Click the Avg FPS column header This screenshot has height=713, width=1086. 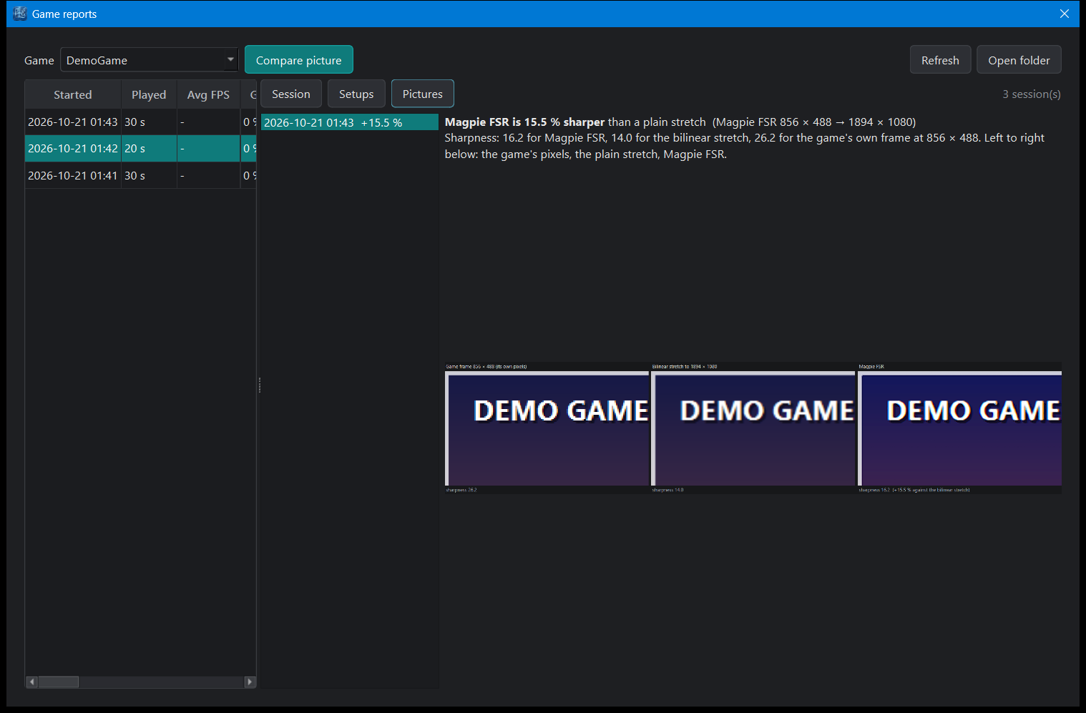point(208,94)
